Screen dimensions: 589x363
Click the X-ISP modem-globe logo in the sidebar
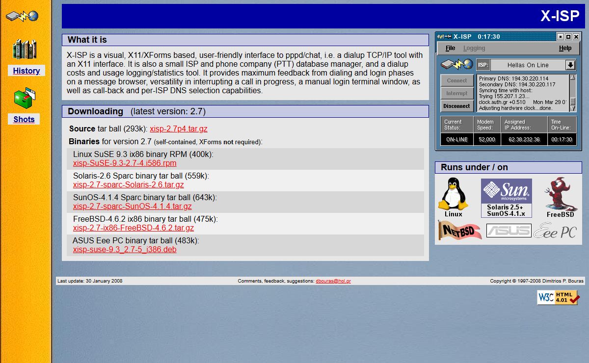(22, 16)
